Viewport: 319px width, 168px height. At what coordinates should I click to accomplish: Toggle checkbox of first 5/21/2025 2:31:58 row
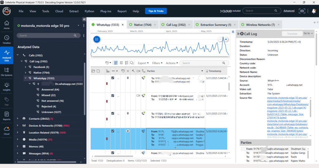click(113, 96)
